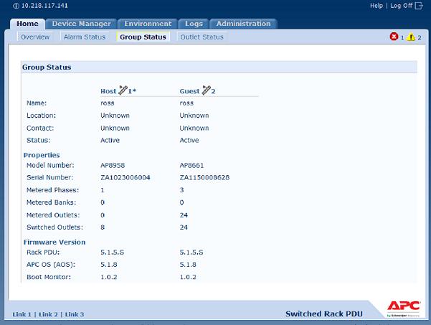Screen dimensions: 431x325
Task: Go to the Administration tab
Action: coord(243,24)
